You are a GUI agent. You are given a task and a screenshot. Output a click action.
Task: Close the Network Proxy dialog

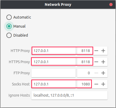111,5
